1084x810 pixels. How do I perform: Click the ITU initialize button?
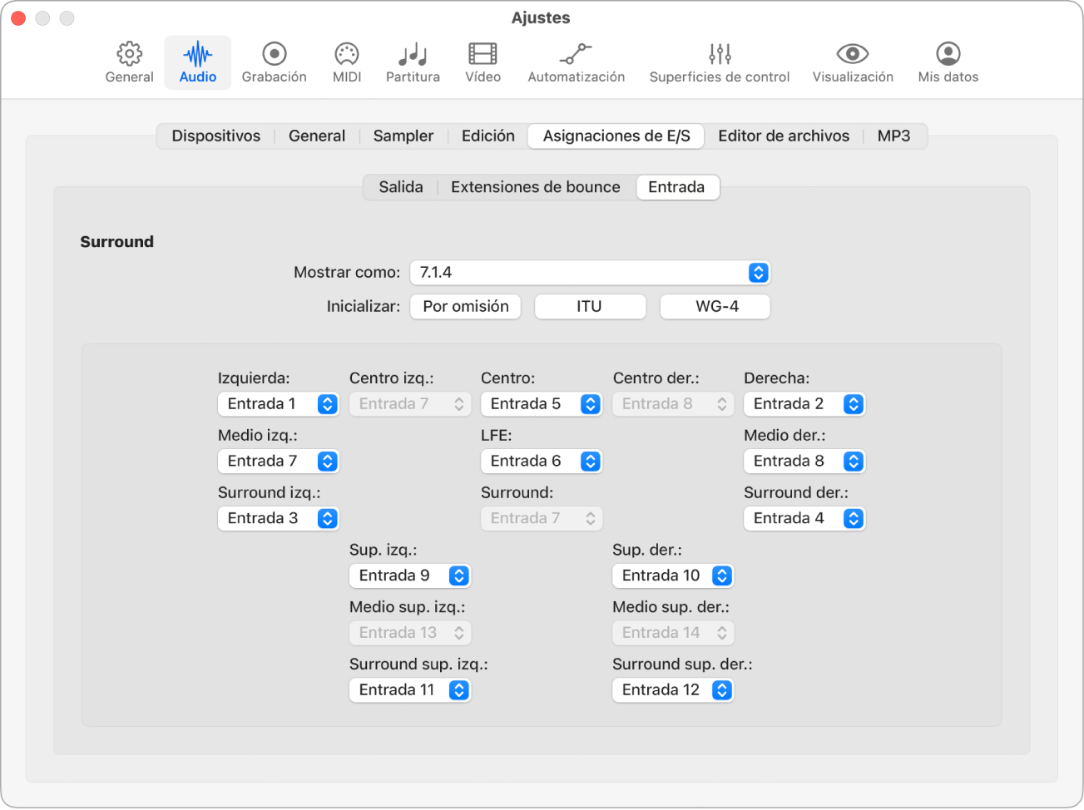click(590, 307)
